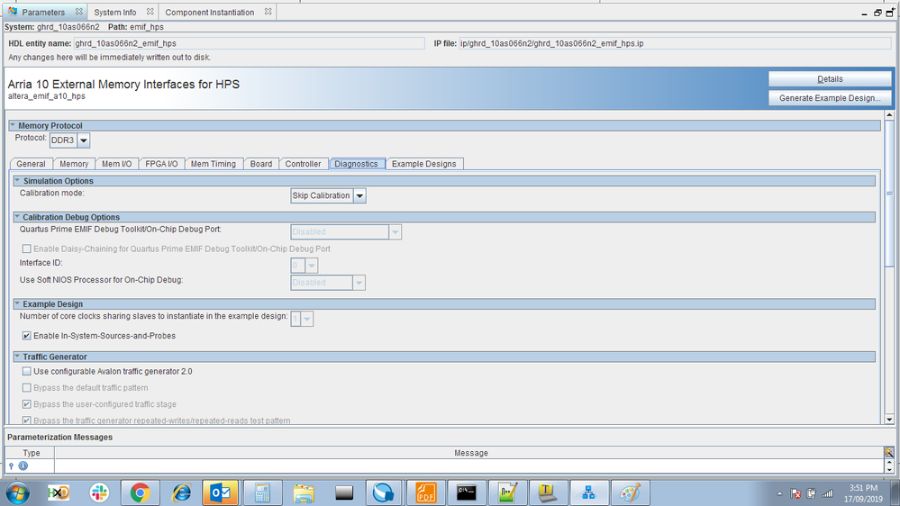The height and width of the screenshot is (506, 900).
Task: Click the message filter icon at table corner
Action: 888,452
